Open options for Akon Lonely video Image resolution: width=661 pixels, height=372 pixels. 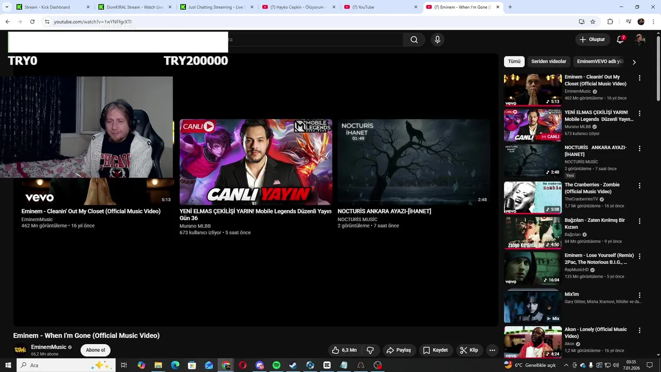point(639,330)
